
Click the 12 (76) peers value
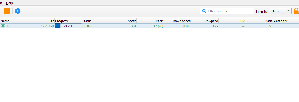(158, 26)
